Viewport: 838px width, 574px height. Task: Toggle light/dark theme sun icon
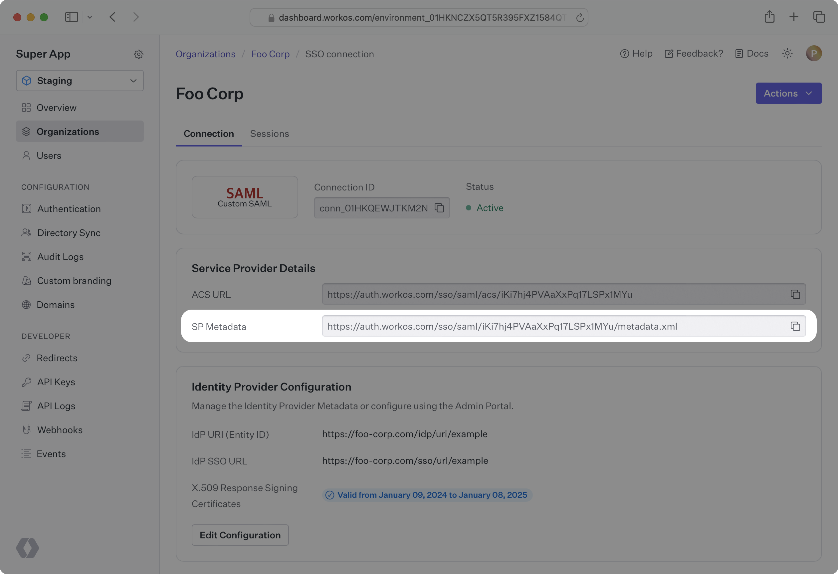[787, 53]
